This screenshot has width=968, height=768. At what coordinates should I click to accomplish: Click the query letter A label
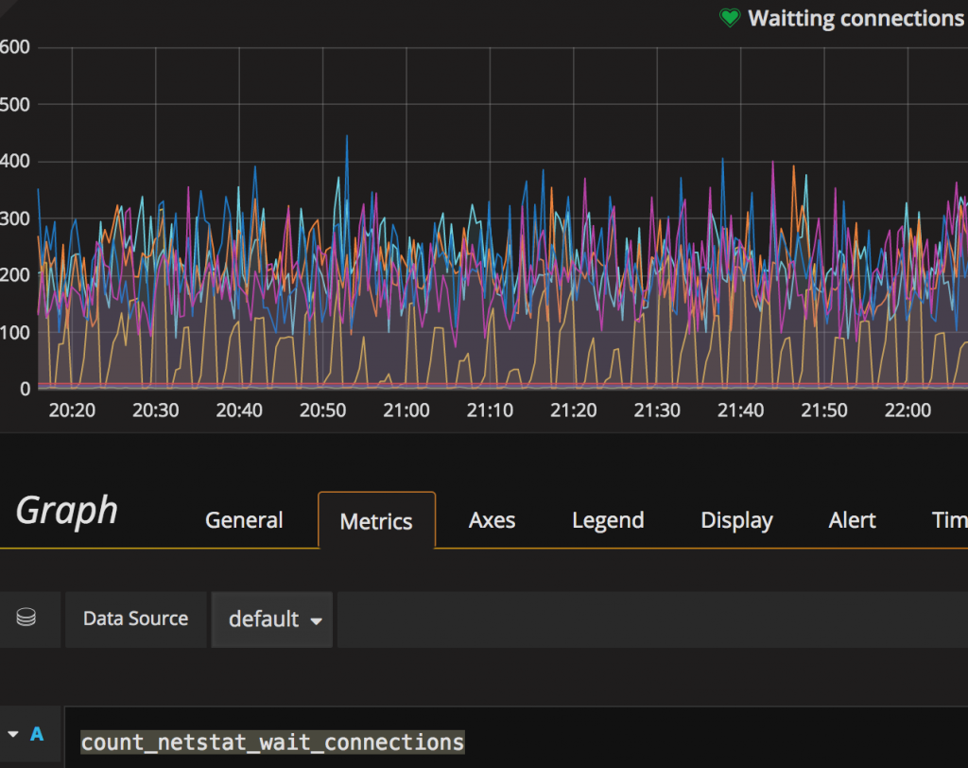click(x=37, y=734)
